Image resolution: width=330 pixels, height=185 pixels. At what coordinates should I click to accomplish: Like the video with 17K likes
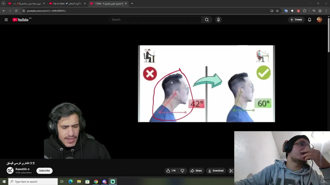(171, 171)
